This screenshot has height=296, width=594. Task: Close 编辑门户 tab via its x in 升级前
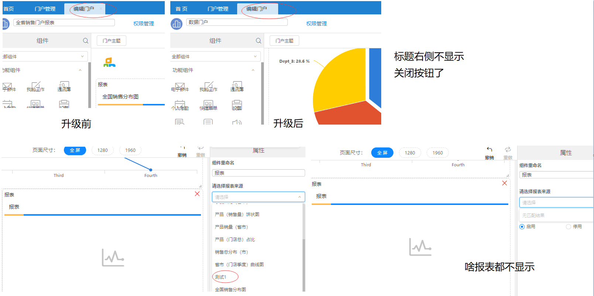pyautogui.click(x=100, y=8)
